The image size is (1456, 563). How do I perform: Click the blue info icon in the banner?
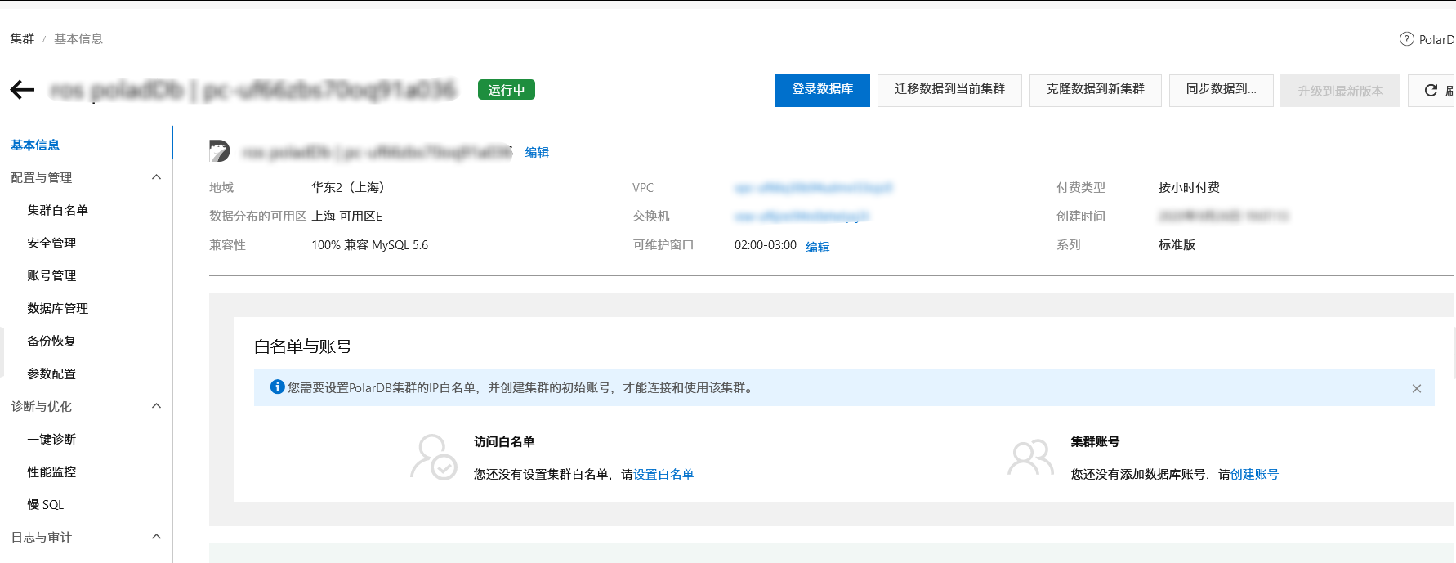point(278,387)
